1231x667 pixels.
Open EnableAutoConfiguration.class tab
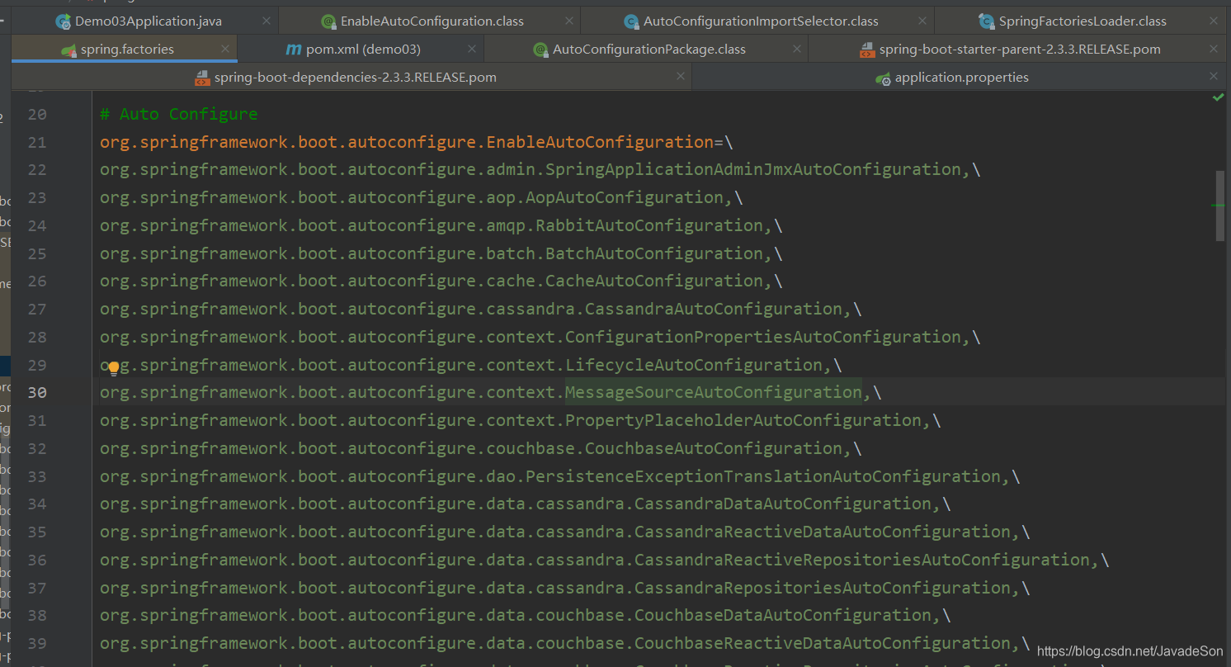[429, 21]
